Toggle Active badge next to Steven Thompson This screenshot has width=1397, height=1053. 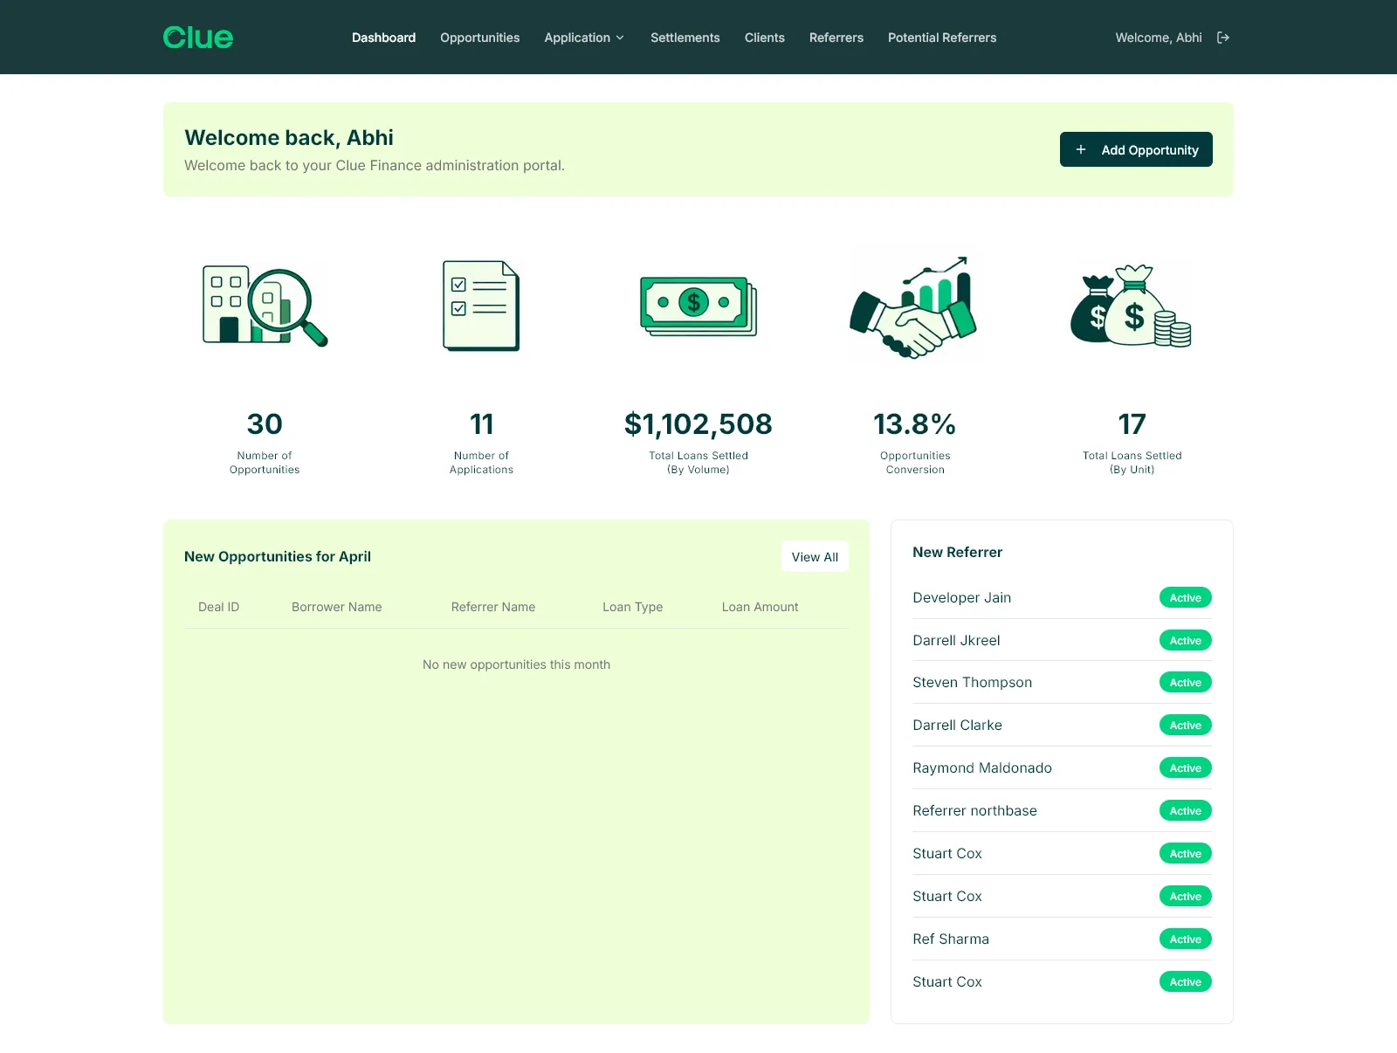click(x=1185, y=682)
